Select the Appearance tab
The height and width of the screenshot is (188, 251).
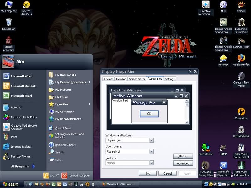(155, 79)
